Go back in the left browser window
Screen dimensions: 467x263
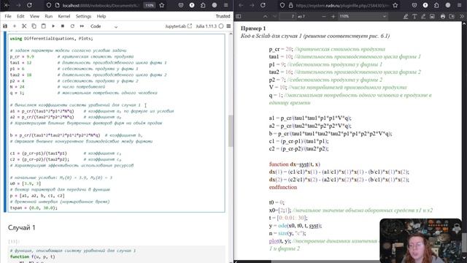(7, 5)
